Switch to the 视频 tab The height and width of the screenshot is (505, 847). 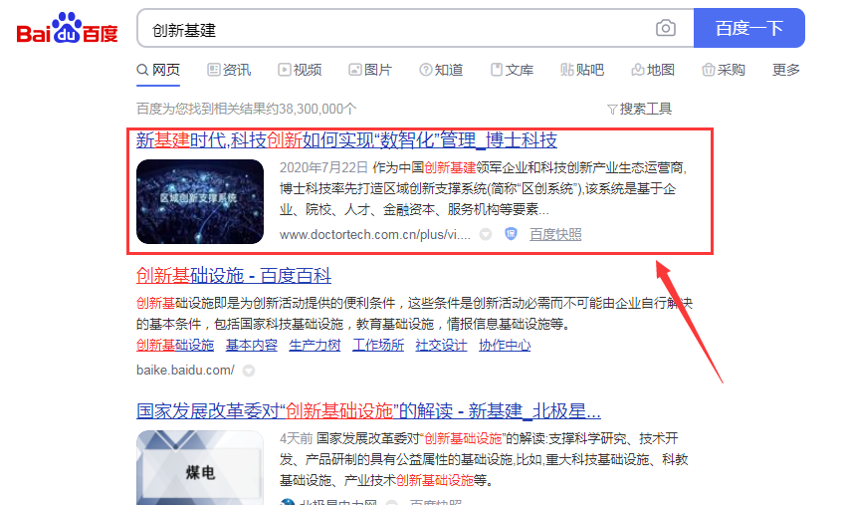pos(300,70)
